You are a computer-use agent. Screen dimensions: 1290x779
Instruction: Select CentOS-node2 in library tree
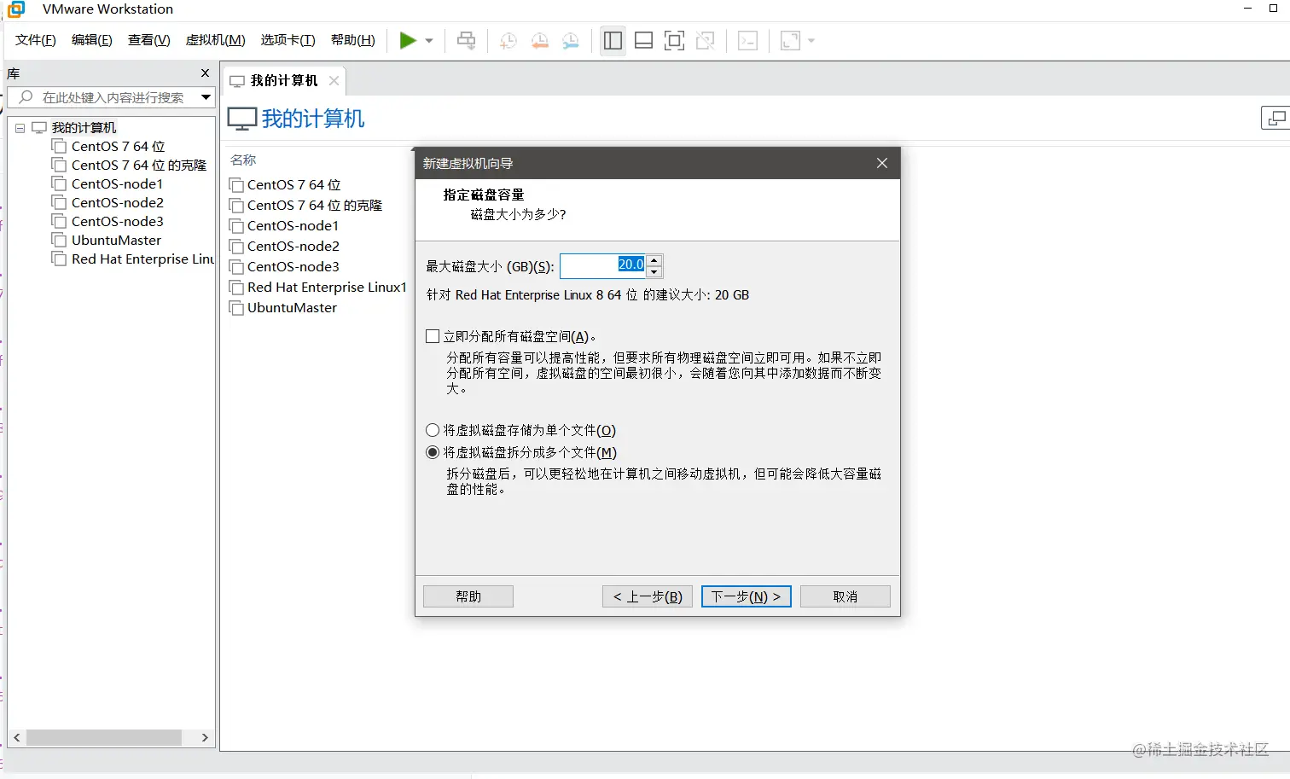point(118,203)
